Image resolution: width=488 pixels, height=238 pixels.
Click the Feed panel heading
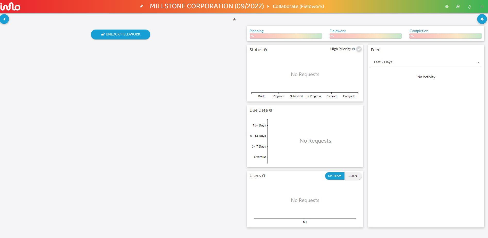click(x=375, y=50)
